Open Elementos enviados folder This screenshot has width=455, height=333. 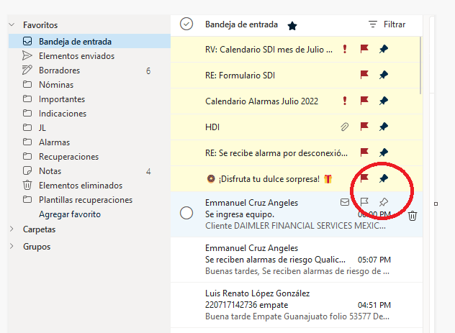coord(89,56)
